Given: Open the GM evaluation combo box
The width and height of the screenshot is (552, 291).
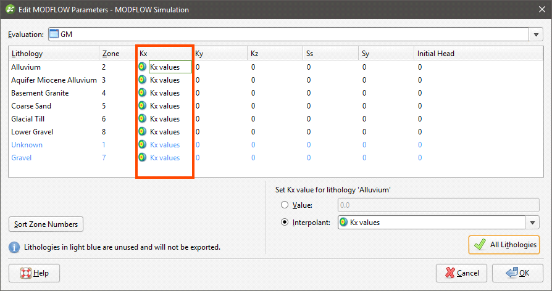Looking at the screenshot, I should point(295,35).
